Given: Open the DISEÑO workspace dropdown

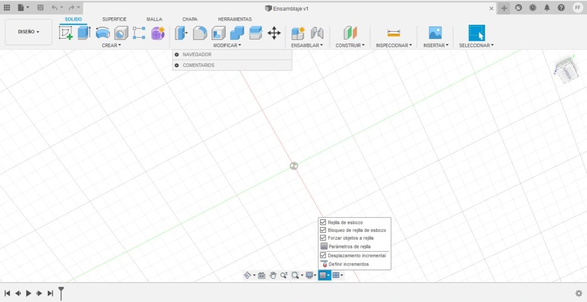Looking at the screenshot, I should click(x=28, y=32).
